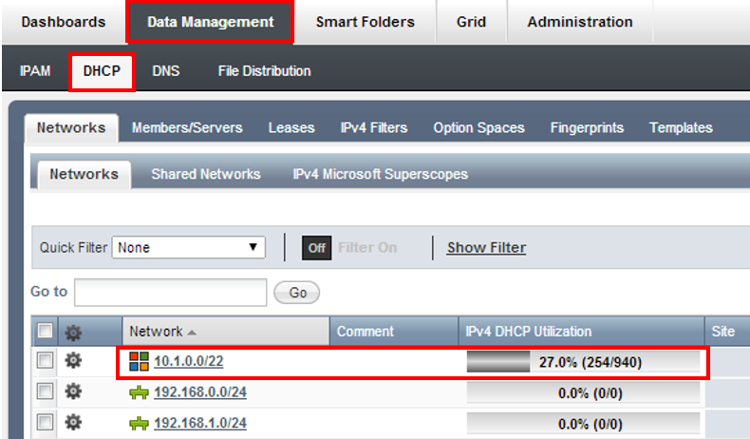Tick the checkbox for 192.168.0.0/24
Viewport: 750px width, 439px height.
45,392
